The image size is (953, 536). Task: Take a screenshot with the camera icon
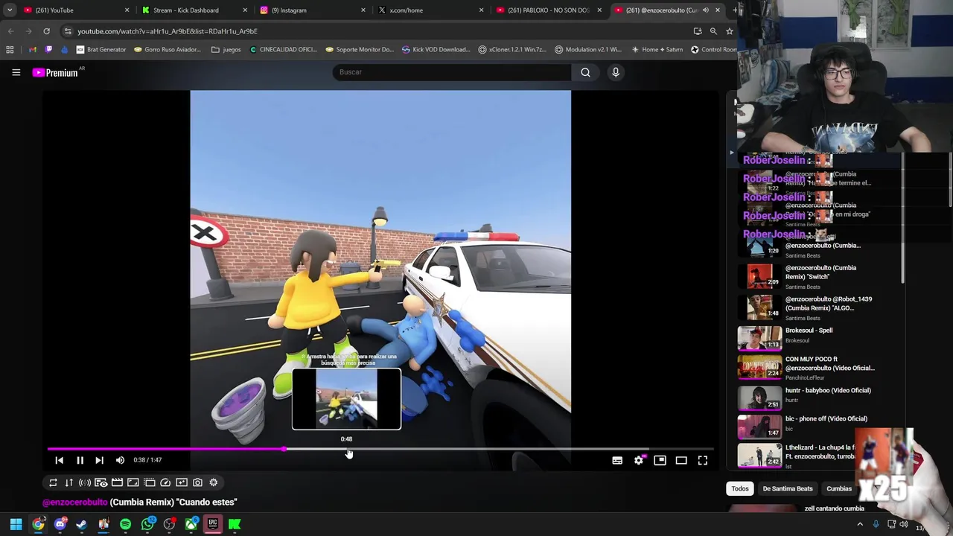point(197,482)
